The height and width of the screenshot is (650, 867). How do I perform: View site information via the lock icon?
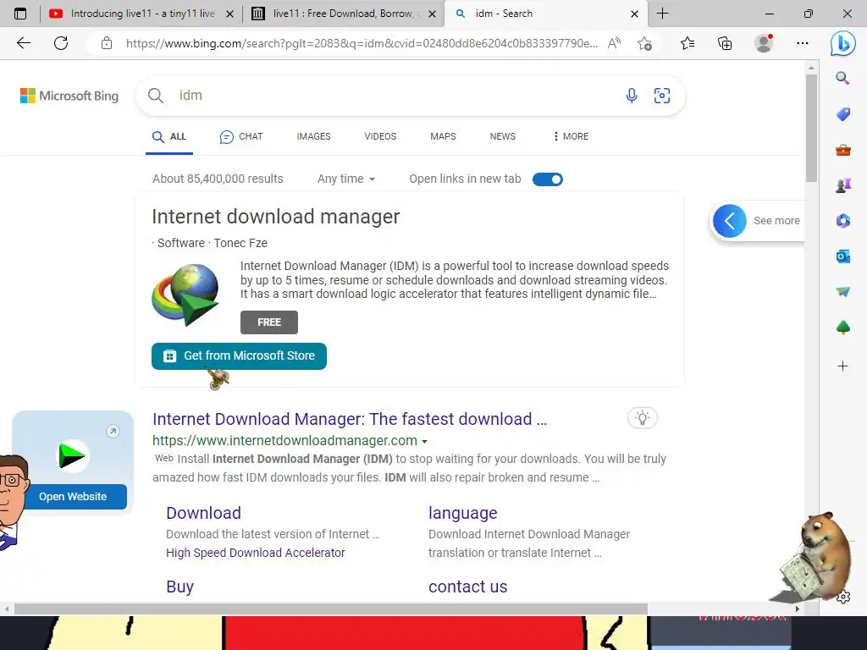107,43
